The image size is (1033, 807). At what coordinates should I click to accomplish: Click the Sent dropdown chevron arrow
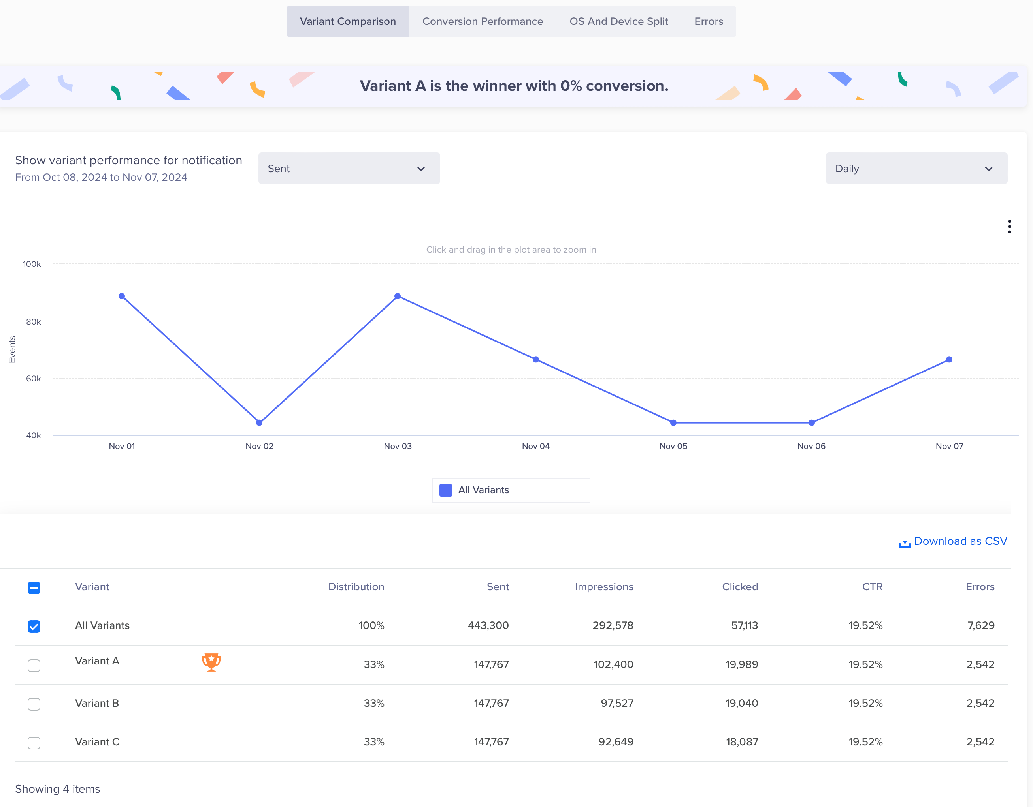(421, 169)
